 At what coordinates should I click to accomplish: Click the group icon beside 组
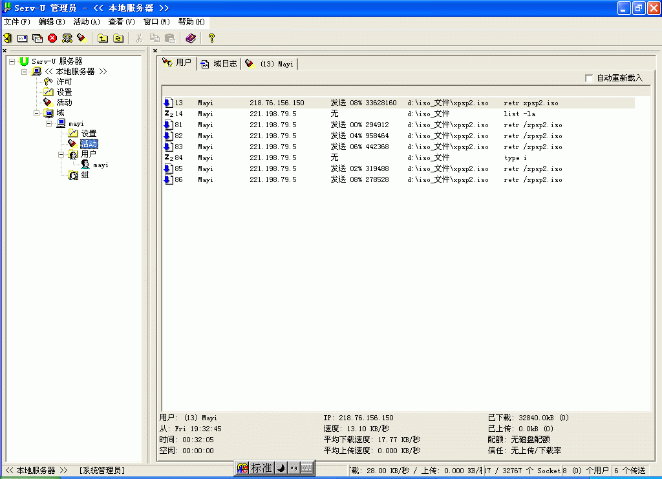[x=73, y=175]
